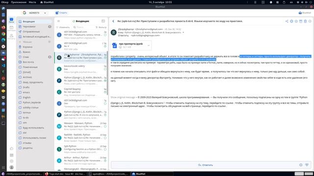Click the Ответить reply button

(205, 165)
